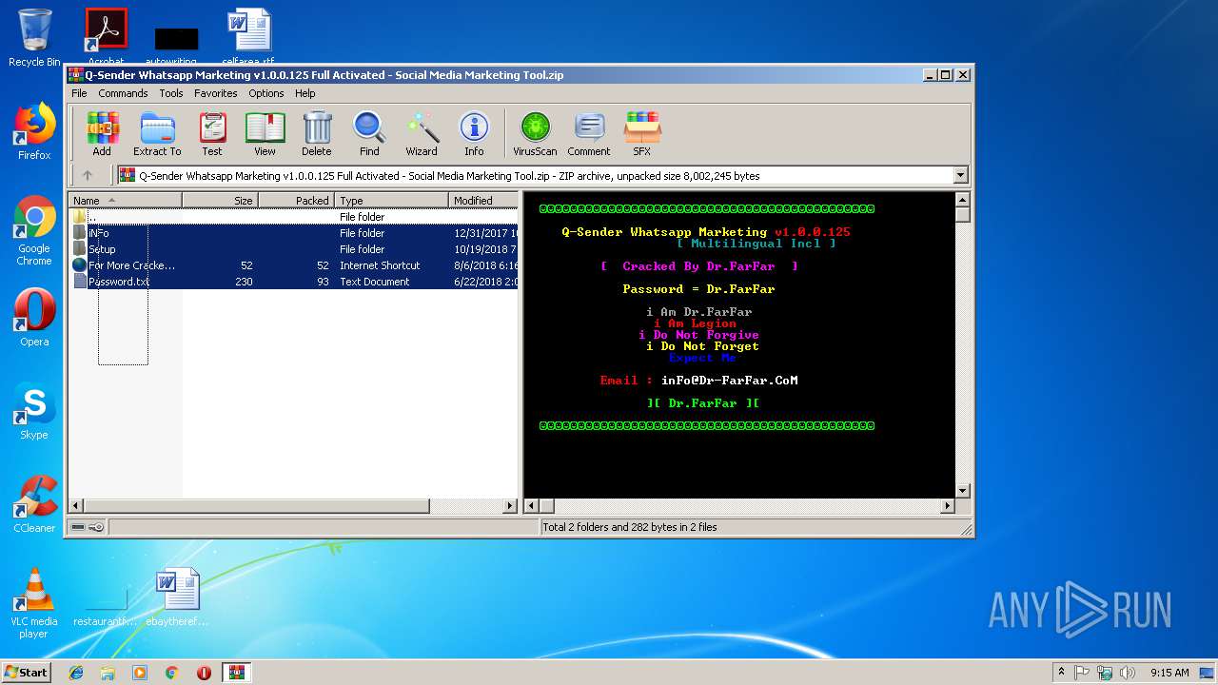Select the Password.txt file
This screenshot has width=1218, height=685.
coord(294,282)
